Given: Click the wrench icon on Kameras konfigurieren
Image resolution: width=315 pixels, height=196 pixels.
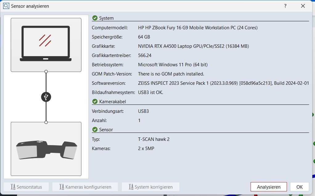Looking at the screenshot, I should tap(62, 187).
